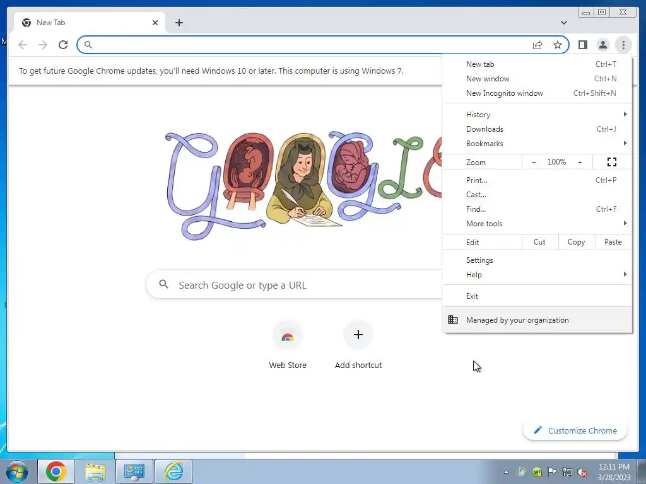Screen dimensions: 646x484
Task: Open a new tab with plus button
Action: (179, 23)
